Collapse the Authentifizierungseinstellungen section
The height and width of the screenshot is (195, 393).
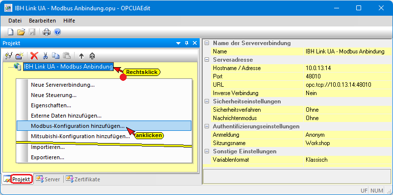pos(207,126)
